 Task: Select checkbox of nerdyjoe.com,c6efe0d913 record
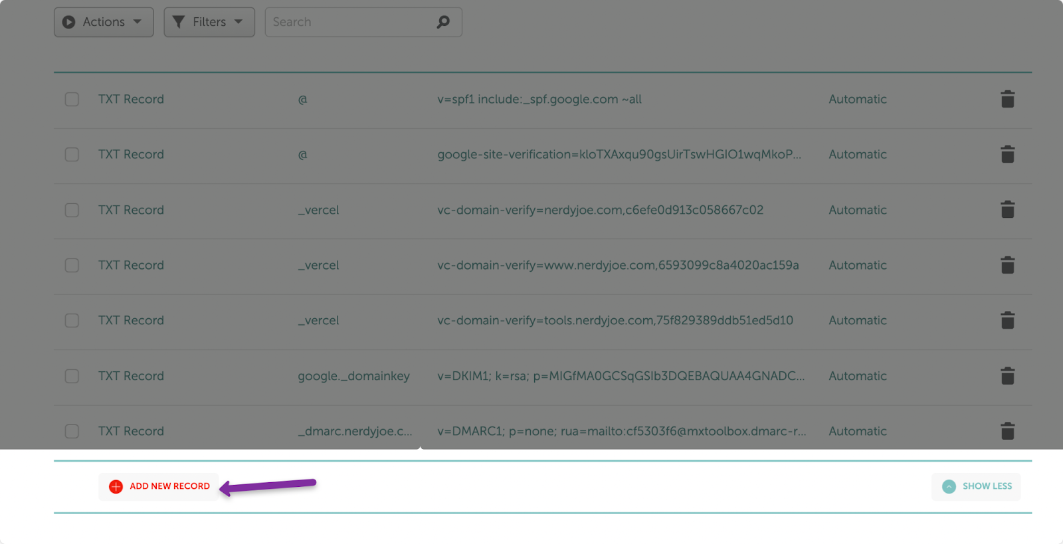72,210
